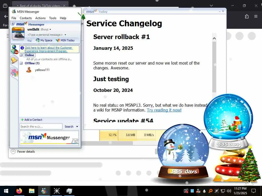Click Add a Contact
262x196 pixels.
click(31, 120)
